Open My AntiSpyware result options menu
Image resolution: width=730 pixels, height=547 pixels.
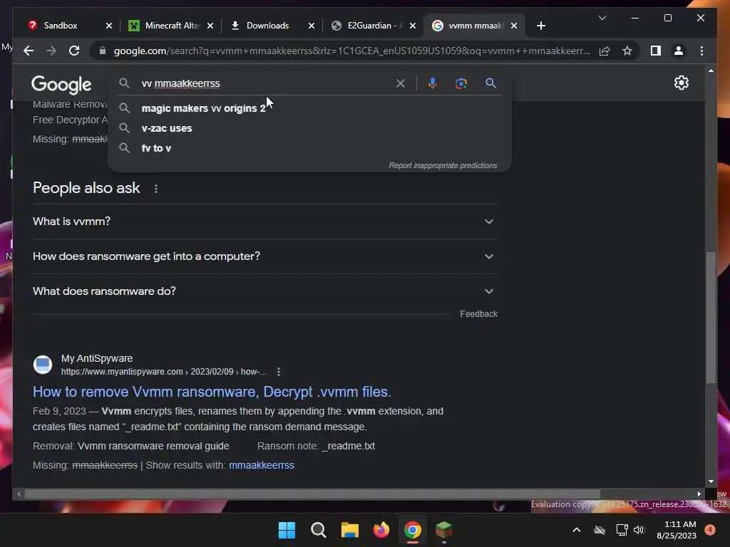(279, 372)
